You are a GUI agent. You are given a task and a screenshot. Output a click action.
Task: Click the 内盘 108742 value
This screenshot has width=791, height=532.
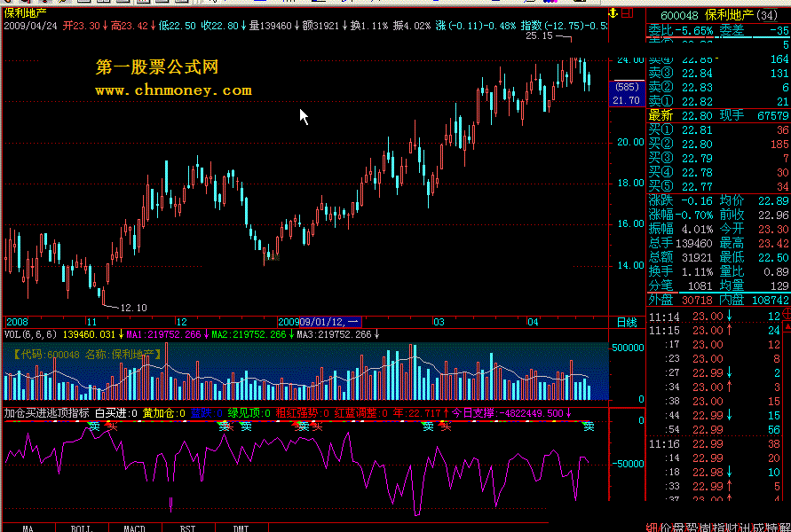point(755,301)
